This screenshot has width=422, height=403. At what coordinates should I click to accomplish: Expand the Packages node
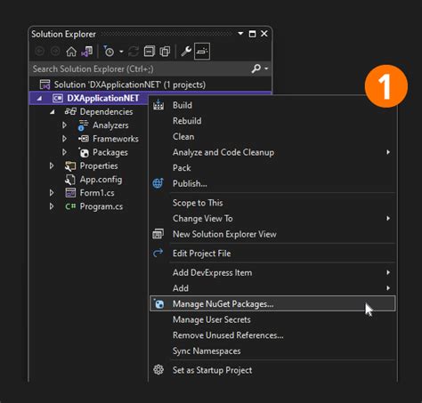coord(64,152)
